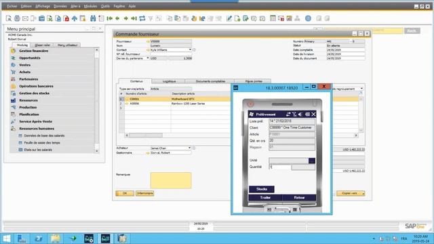Viewport: 434px width, 244px height.
Task: Open Print Preview from the toolbar
Action: click(9, 18)
